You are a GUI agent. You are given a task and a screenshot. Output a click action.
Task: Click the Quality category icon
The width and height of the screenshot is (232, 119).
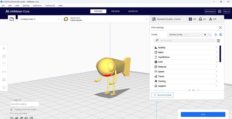156,48
